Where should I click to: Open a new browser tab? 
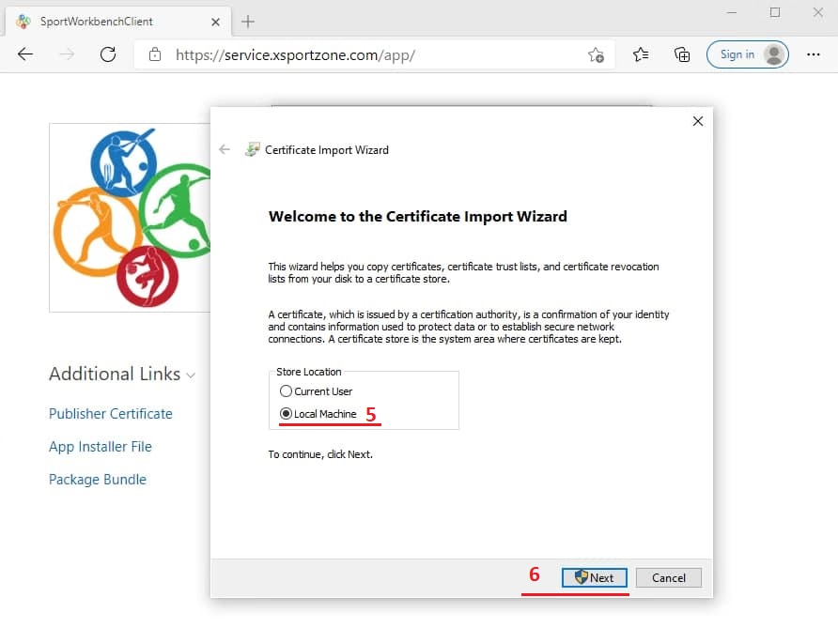[248, 21]
